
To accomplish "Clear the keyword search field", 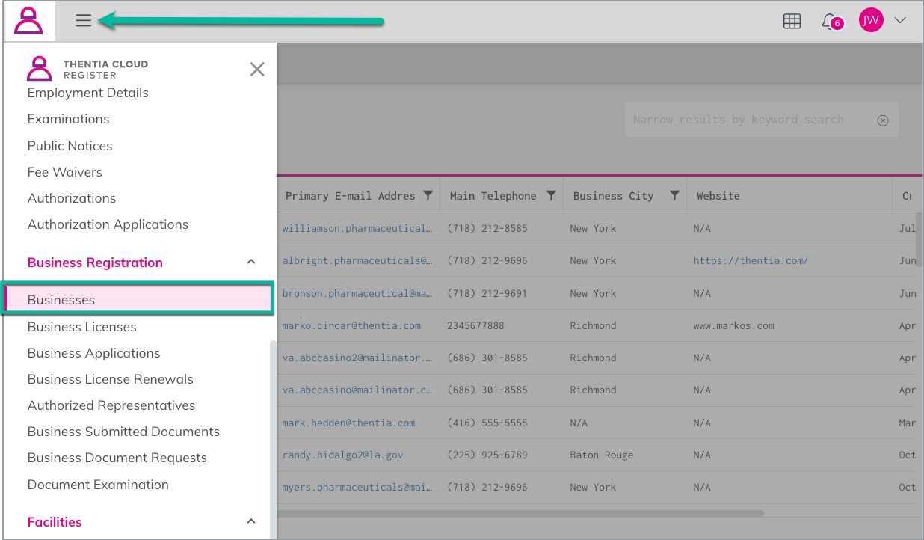I will (x=883, y=120).
